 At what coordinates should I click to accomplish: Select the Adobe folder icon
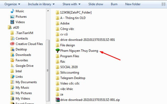coord(57,23)
